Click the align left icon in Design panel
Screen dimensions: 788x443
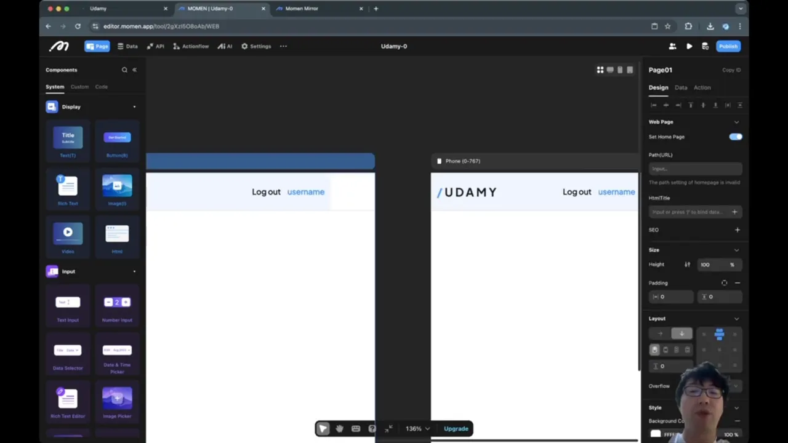pyautogui.click(x=653, y=105)
